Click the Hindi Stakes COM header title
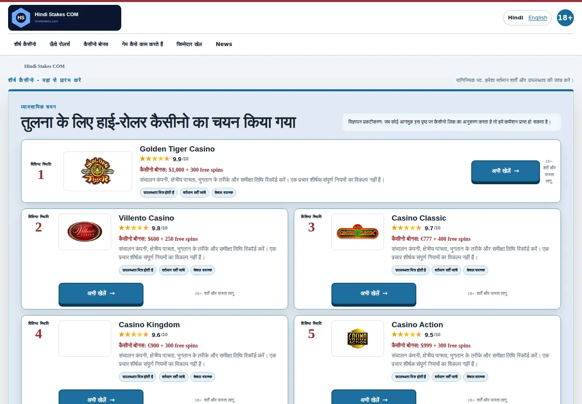582x404 pixels. click(57, 14)
